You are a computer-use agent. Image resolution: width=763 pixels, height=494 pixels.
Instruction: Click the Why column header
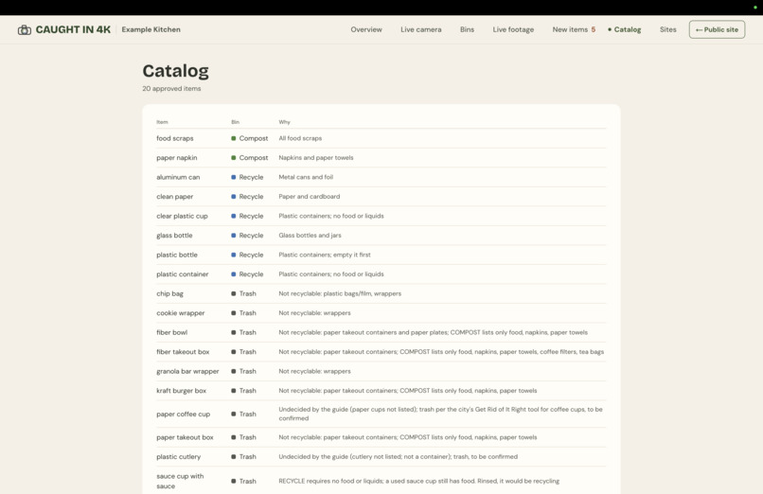[x=284, y=122]
